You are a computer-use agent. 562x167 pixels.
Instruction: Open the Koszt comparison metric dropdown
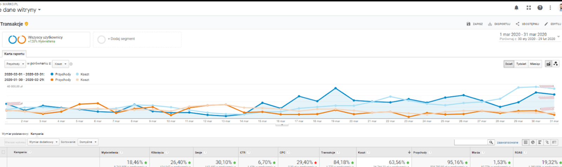pyautogui.click(x=60, y=64)
